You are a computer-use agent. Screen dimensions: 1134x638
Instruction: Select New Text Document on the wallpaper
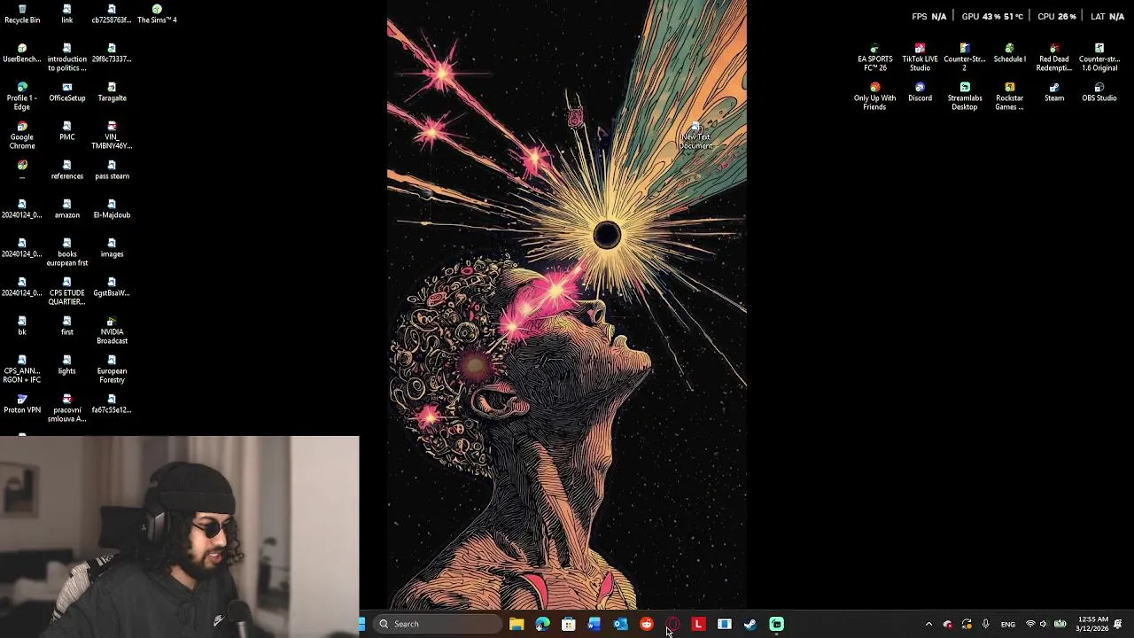[x=695, y=136]
